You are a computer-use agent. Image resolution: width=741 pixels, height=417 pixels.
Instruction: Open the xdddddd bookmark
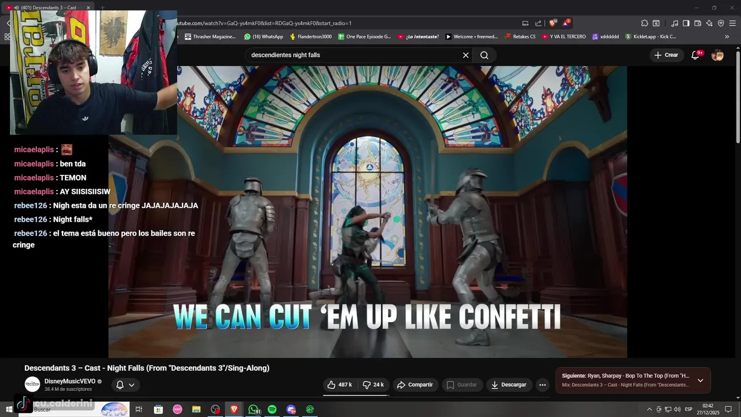coord(606,36)
